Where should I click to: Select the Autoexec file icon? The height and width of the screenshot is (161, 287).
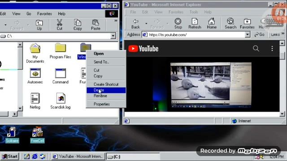[x=35, y=76]
